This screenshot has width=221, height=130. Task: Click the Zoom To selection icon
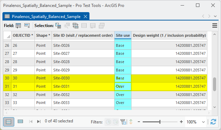pyautogui.click(x=67, y=26)
